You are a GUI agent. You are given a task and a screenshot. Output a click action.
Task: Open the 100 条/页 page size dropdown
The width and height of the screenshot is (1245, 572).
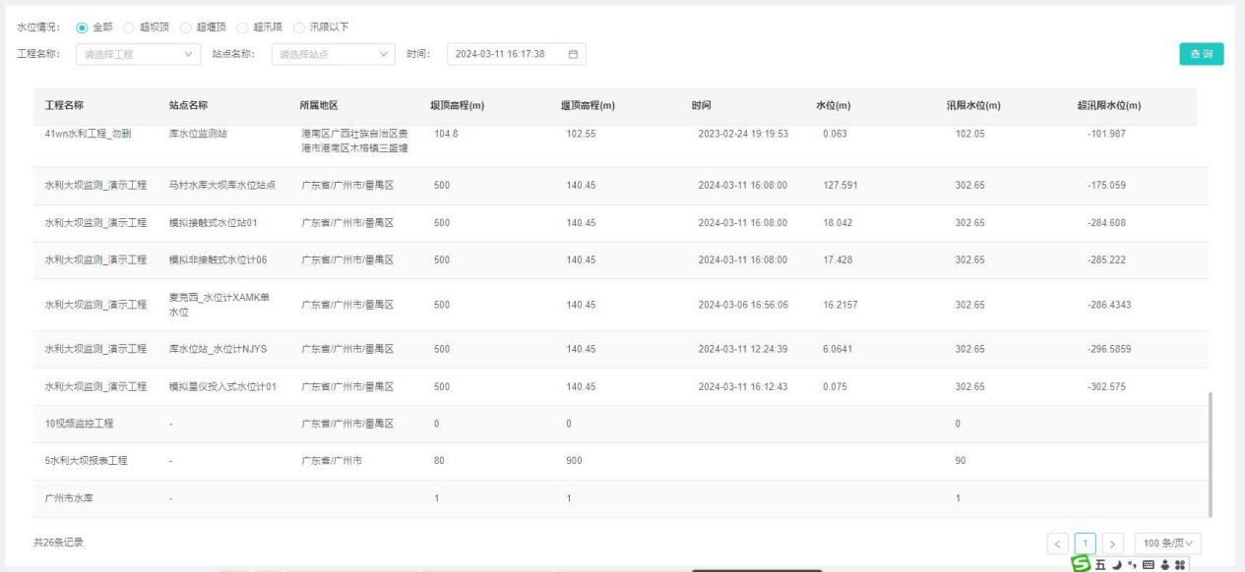coord(1168,544)
